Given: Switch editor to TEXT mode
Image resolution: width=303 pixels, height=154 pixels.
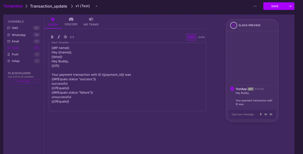Looking at the screenshot, I should [x=191, y=37].
